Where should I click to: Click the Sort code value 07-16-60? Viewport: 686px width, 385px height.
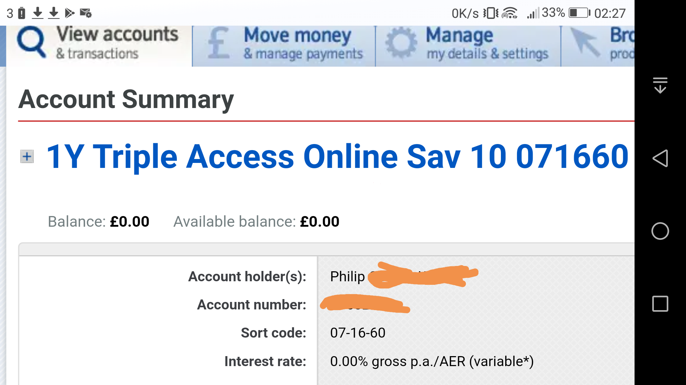point(358,333)
